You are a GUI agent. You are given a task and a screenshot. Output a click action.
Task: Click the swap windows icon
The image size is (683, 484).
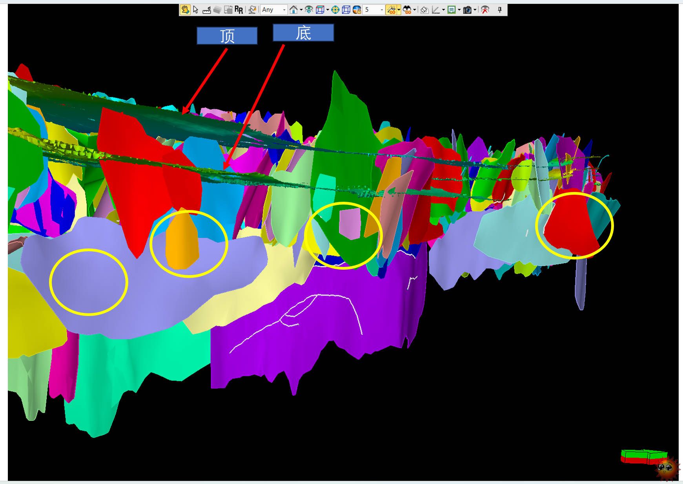(228, 10)
